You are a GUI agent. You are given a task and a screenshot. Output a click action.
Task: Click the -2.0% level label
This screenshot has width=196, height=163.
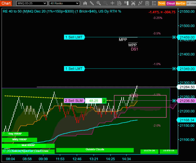[x=157, y=126]
